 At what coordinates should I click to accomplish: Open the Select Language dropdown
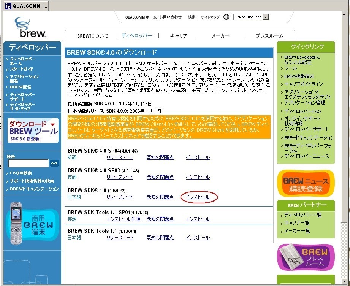tap(251, 17)
